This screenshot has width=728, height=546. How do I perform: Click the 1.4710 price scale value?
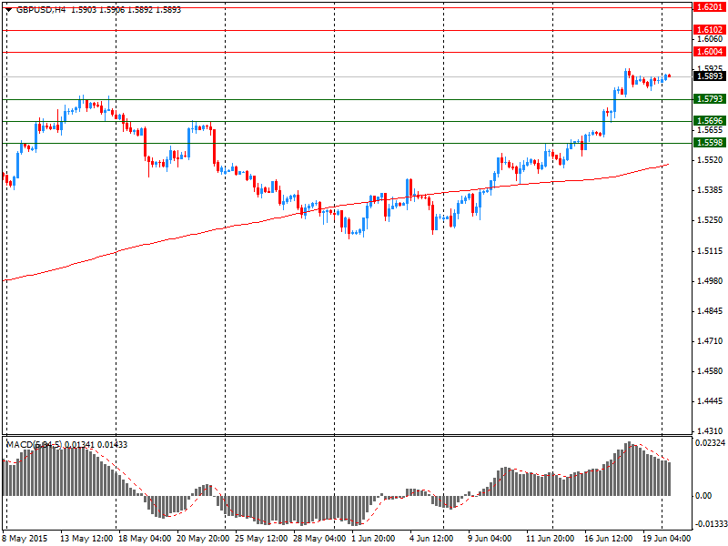710,340
